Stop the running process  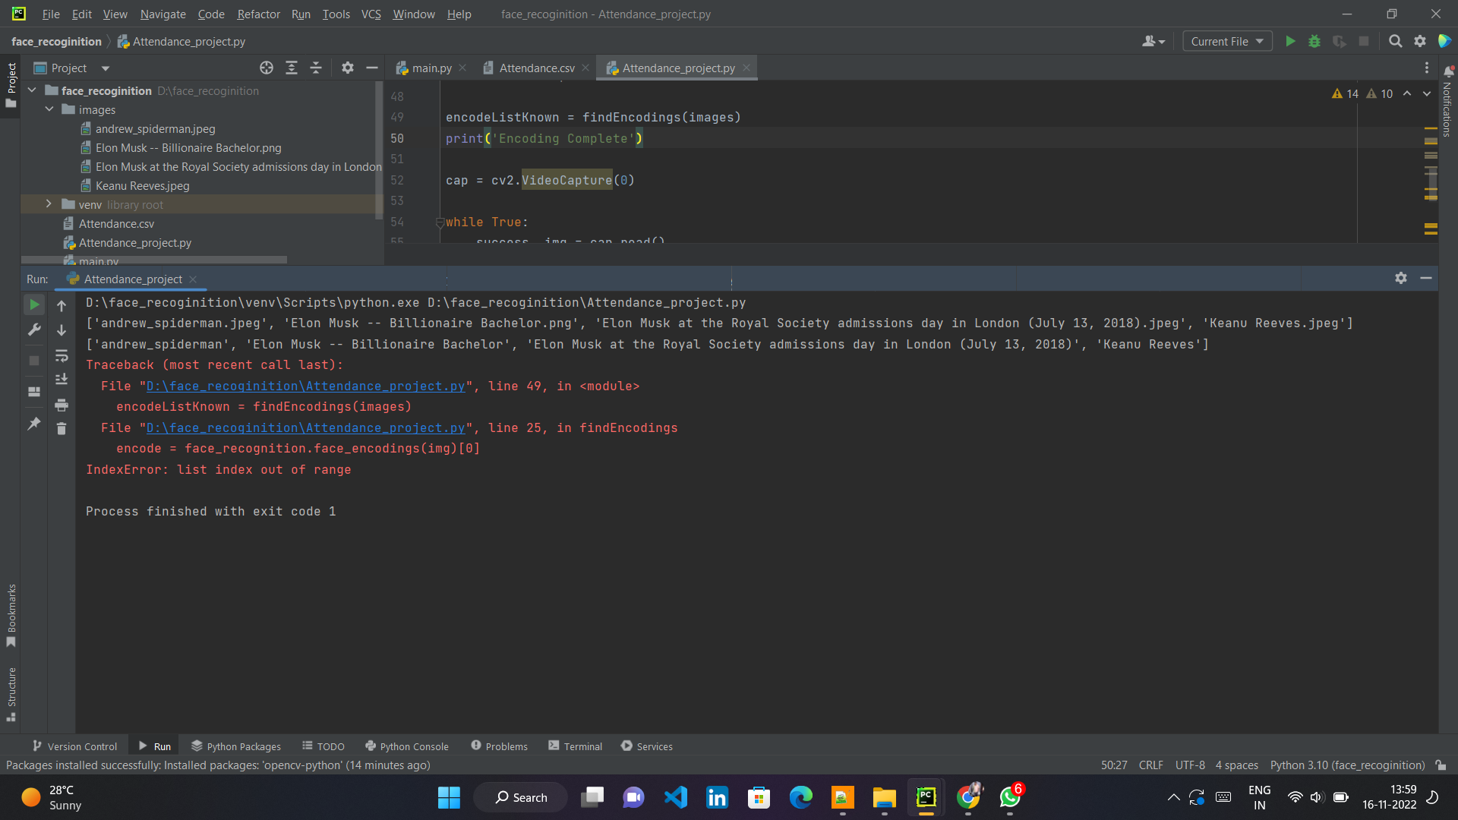(34, 361)
